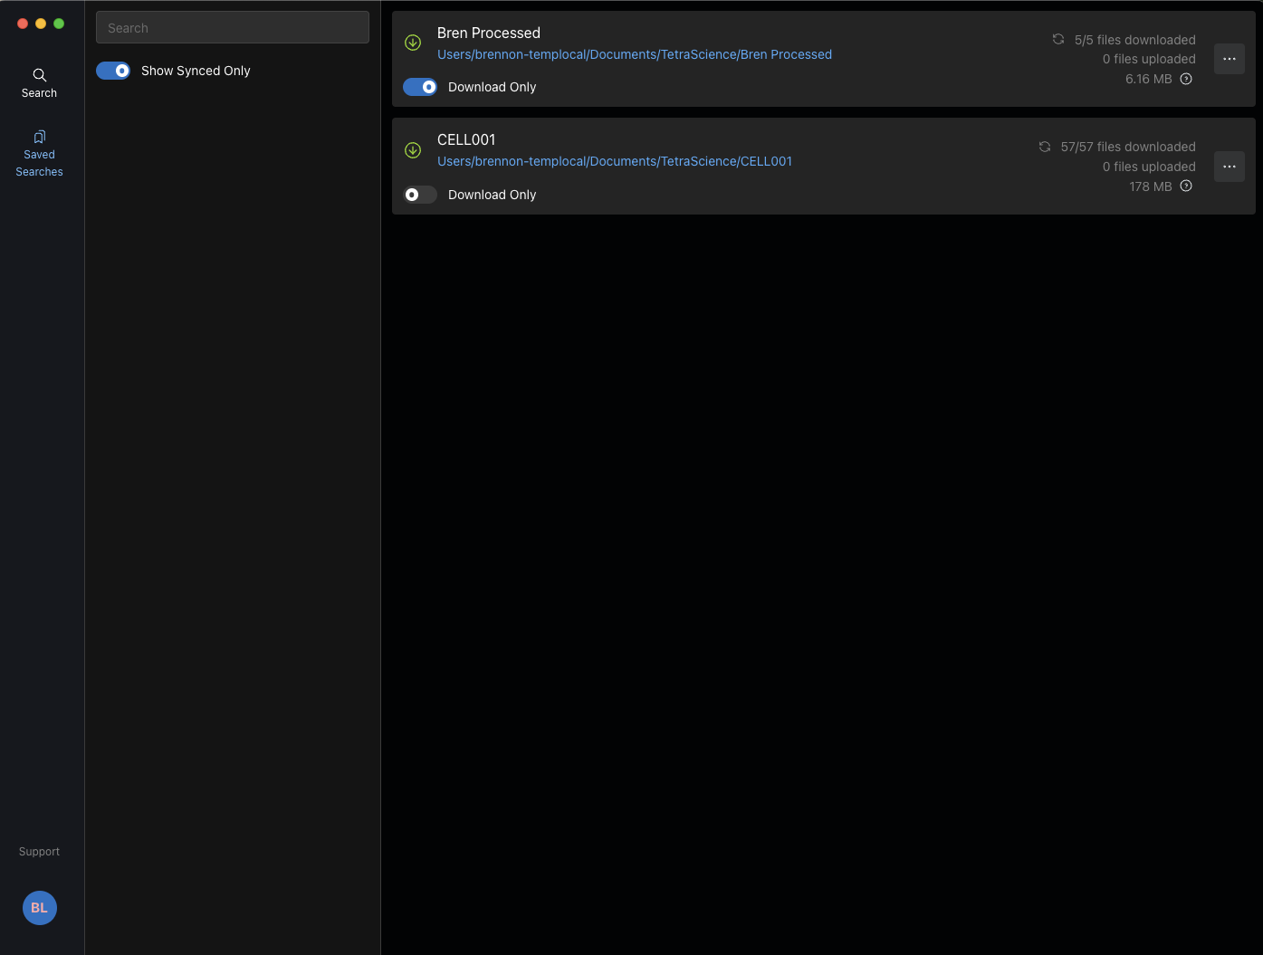This screenshot has height=955, width=1263.
Task: Open the more options menu for CELL001
Action: click(1230, 167)
